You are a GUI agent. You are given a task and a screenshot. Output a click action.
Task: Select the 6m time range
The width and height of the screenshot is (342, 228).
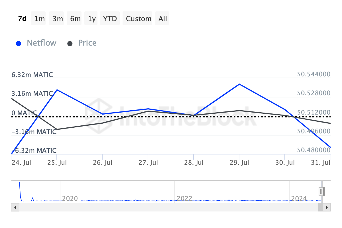[75, 19]
